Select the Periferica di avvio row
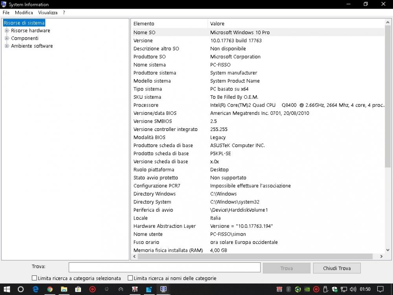 coord(258,210)
